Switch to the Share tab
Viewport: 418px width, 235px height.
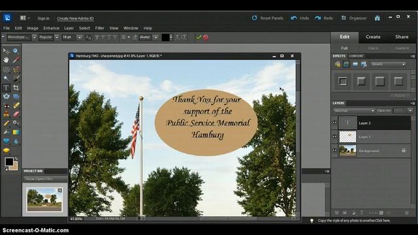pyautogui.click(x=402, y=37)
